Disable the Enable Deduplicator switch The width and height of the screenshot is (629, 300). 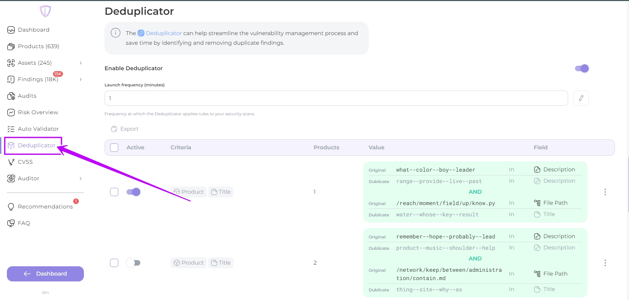tap(582, 68)
